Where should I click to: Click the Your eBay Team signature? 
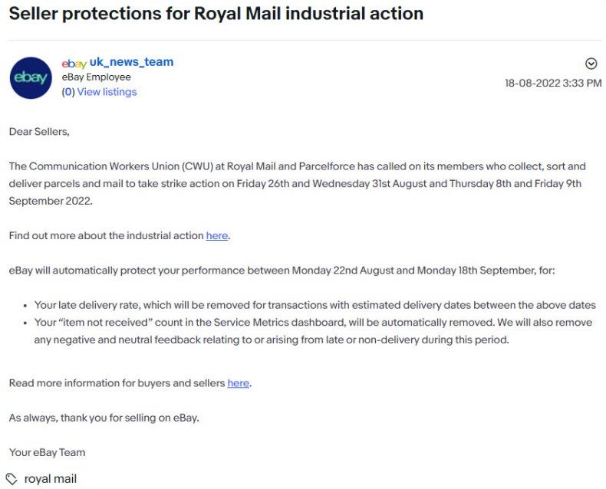coord(47,452)
